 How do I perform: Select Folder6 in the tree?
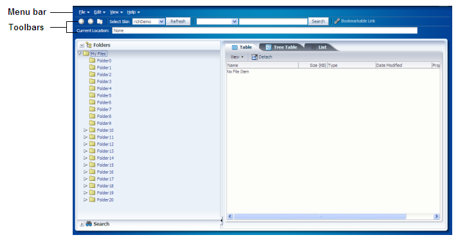(x=104, y=102)
